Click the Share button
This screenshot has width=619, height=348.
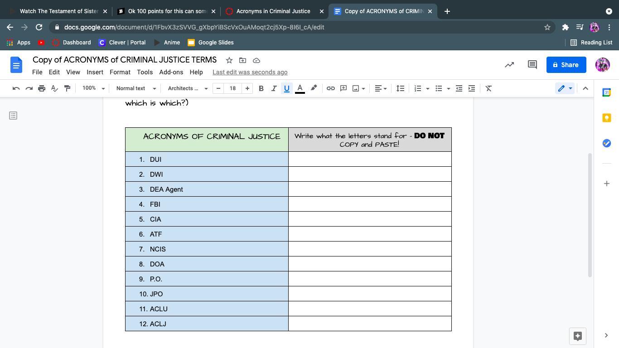[x=566, y=65]
